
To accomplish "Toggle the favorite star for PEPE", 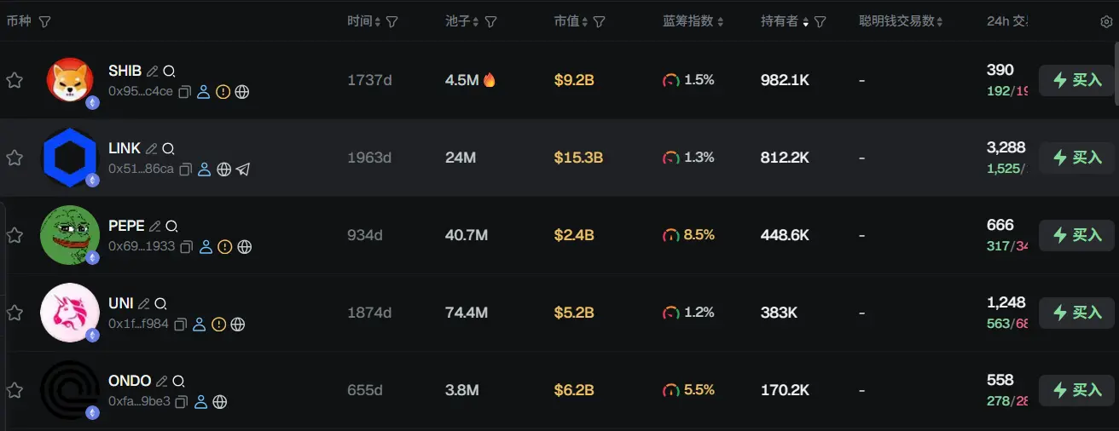I will [x=14, y=236].
